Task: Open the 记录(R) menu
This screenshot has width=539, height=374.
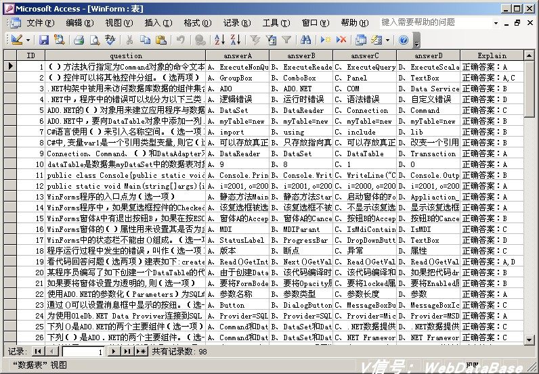Action: 237,23
